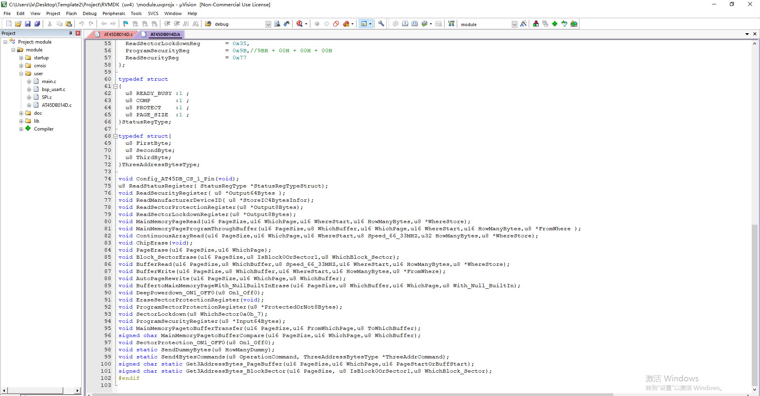Open the batch build dropdown arrow

point(431,24)
